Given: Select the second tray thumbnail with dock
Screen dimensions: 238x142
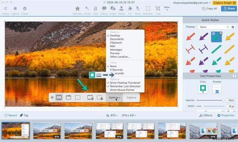Looking at the screenshot, I should click(x=47, y=131).
